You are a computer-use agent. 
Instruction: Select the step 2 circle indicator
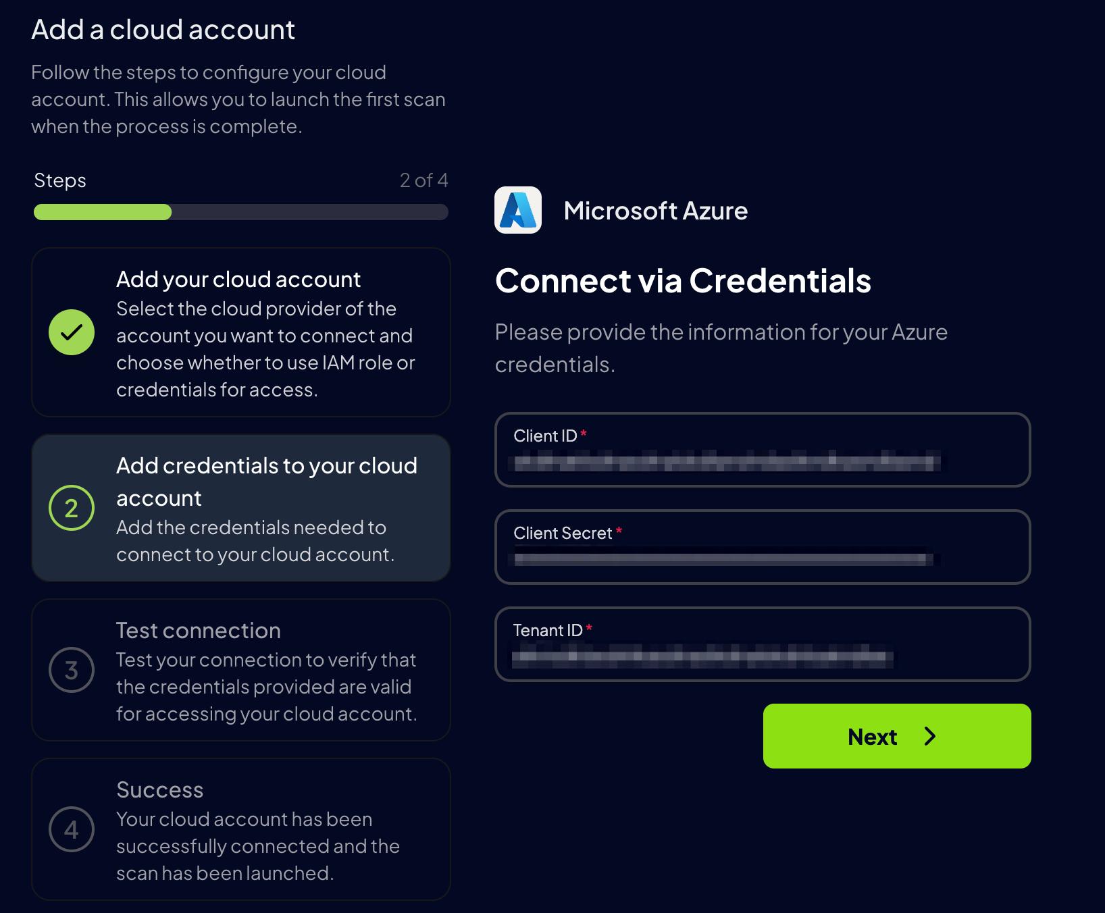pos(71,508)
